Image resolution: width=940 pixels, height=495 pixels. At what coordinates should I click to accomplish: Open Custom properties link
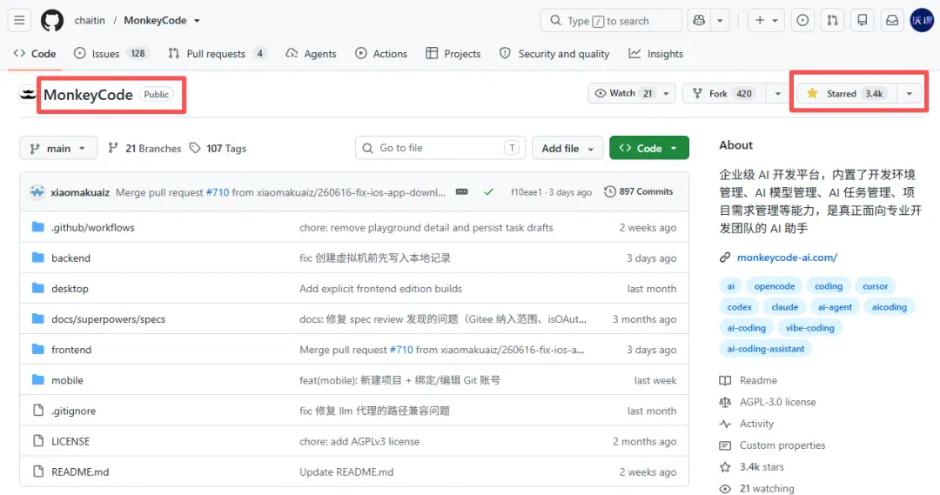click(x=782, y=445)
